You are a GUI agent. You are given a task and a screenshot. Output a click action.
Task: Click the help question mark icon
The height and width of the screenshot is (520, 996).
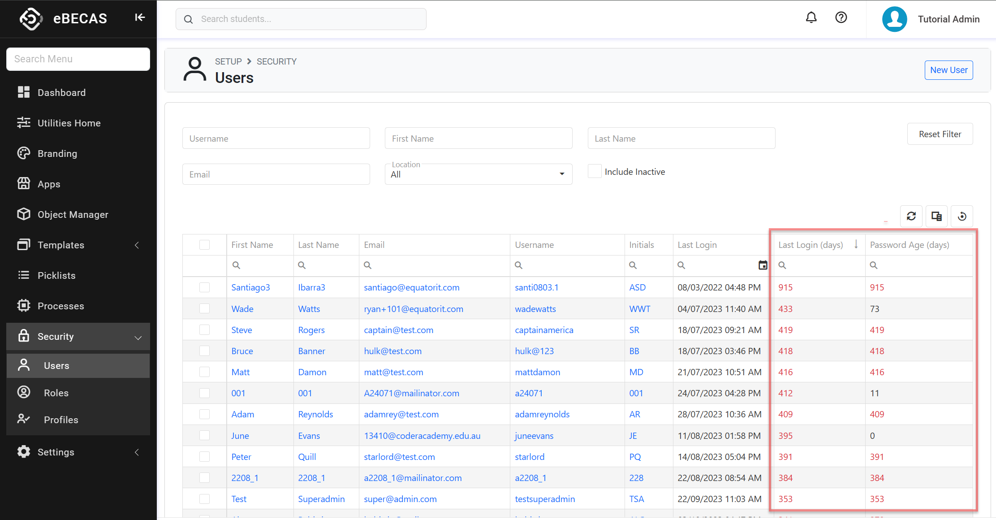tap(841, 18)
